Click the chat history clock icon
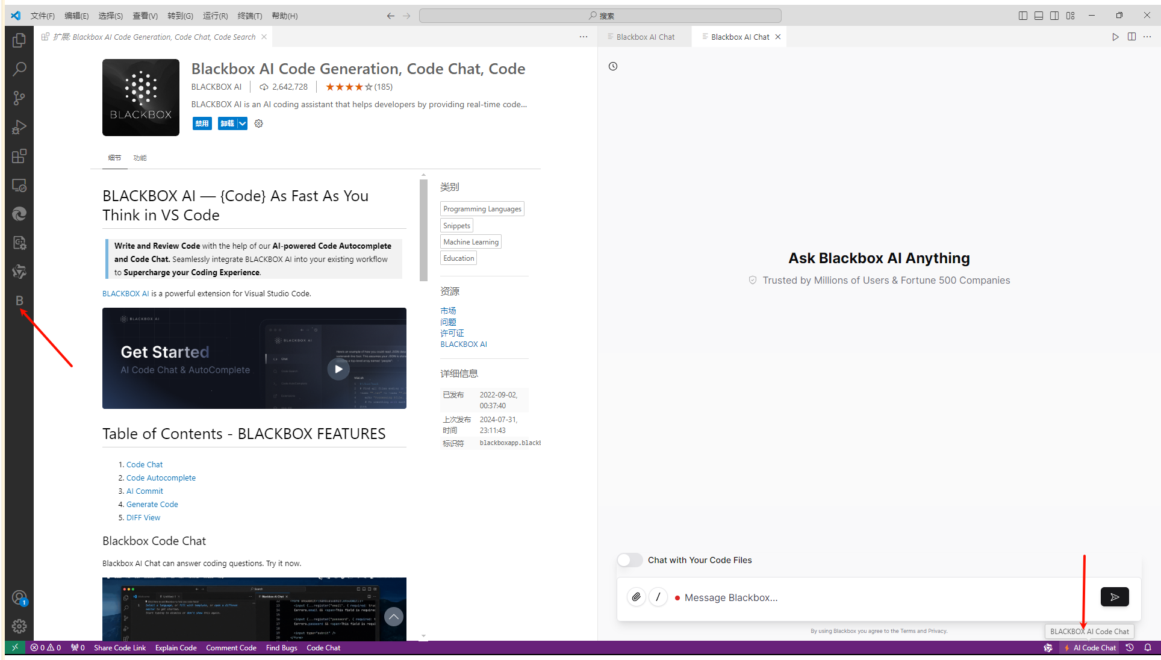 [613, 66]
